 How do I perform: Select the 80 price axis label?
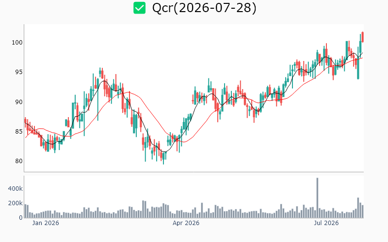point(18,161)
